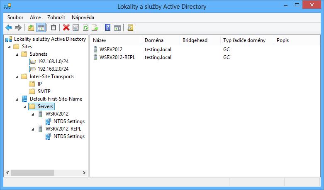This screenshot has width=324, height=190.
Task: Maximize the Active Directory window
Action: pos(297,5)
